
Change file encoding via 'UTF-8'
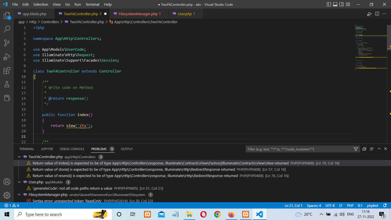pos(330,206)
